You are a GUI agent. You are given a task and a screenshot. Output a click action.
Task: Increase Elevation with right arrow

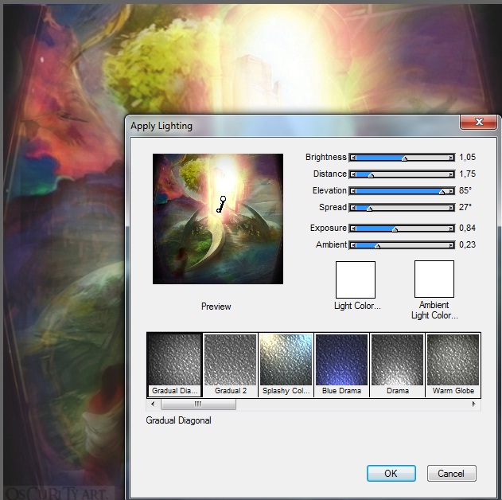click(x=451, y=191)
